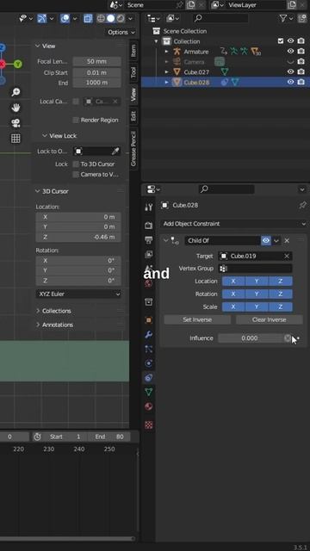
Task: Open the Object Data green triangle tab
Action: point(149,392)
